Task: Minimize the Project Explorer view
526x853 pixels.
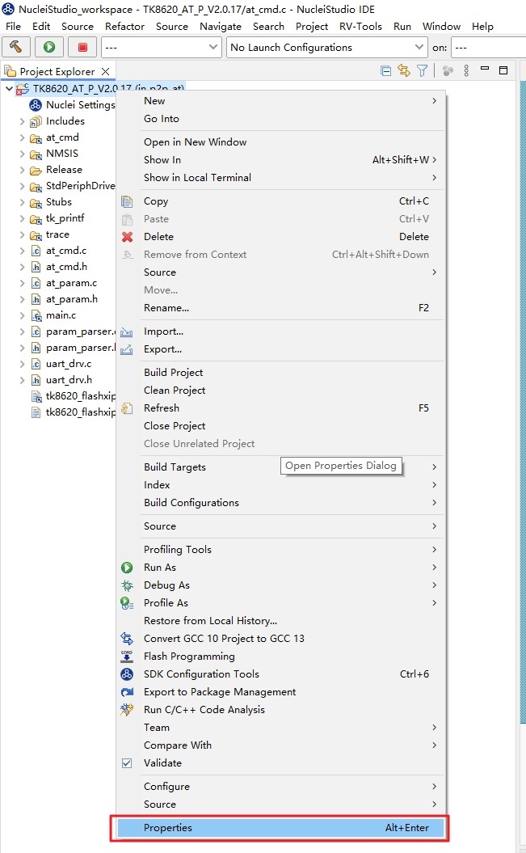Action: pyautogui.click(x=485, y=69)
